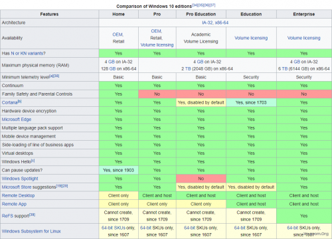The height and width of the screenshot is (239, 332).
Task: Open Volume licensing link under Education
Action: [251, 38]
